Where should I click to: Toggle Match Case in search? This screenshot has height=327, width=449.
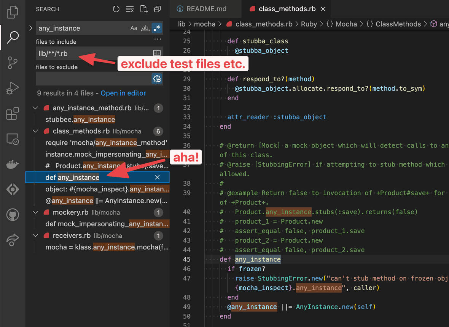pos(134,28)
